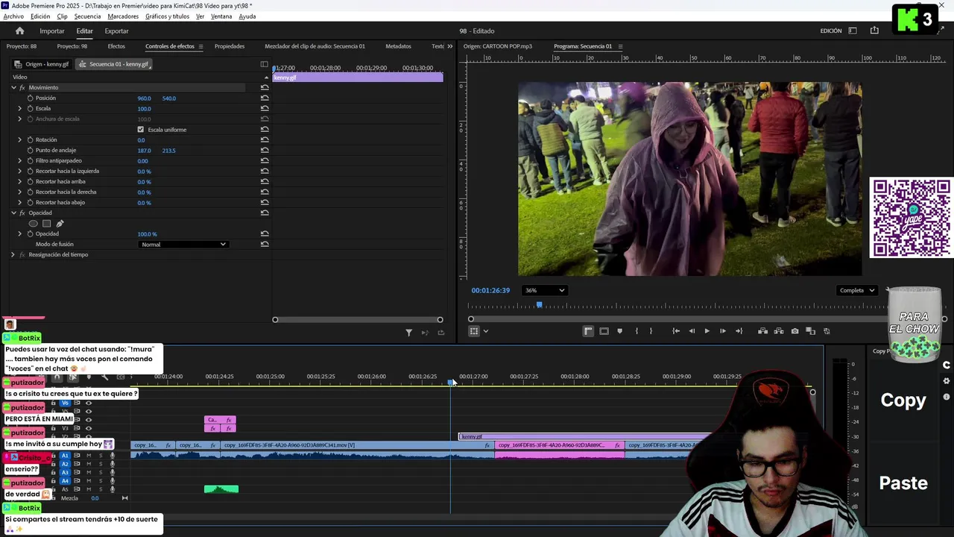
Task: Toggle animation stopwatch for Posición
Action: (x=31, y=98)
